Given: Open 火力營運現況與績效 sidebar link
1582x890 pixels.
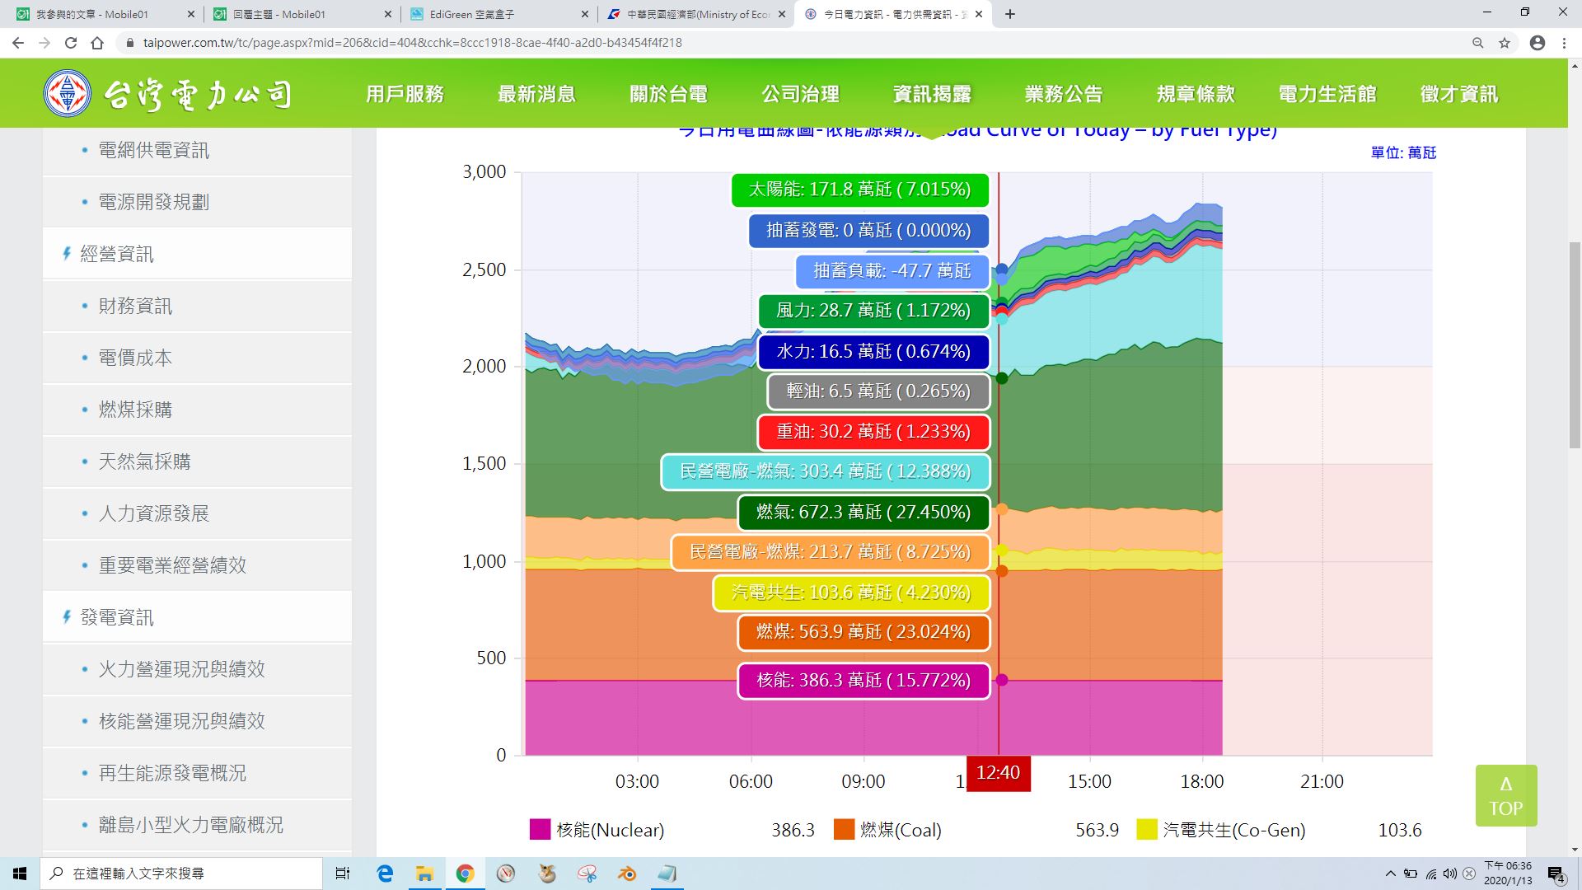Looking at the screenshot, I should (x=181, y=669).
